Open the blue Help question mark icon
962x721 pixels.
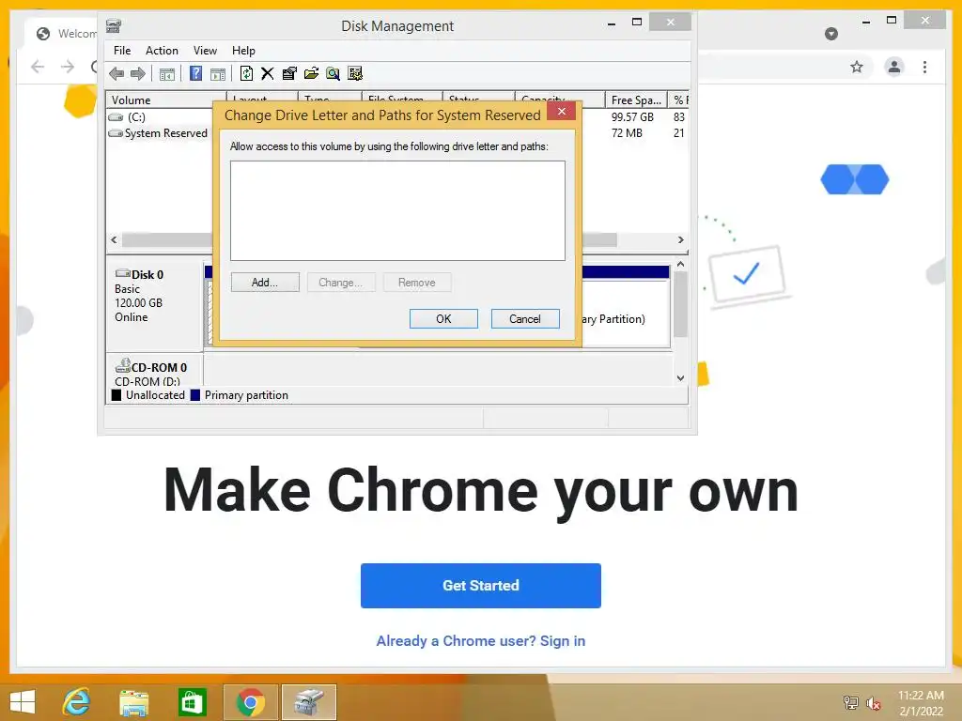[195, 74]
